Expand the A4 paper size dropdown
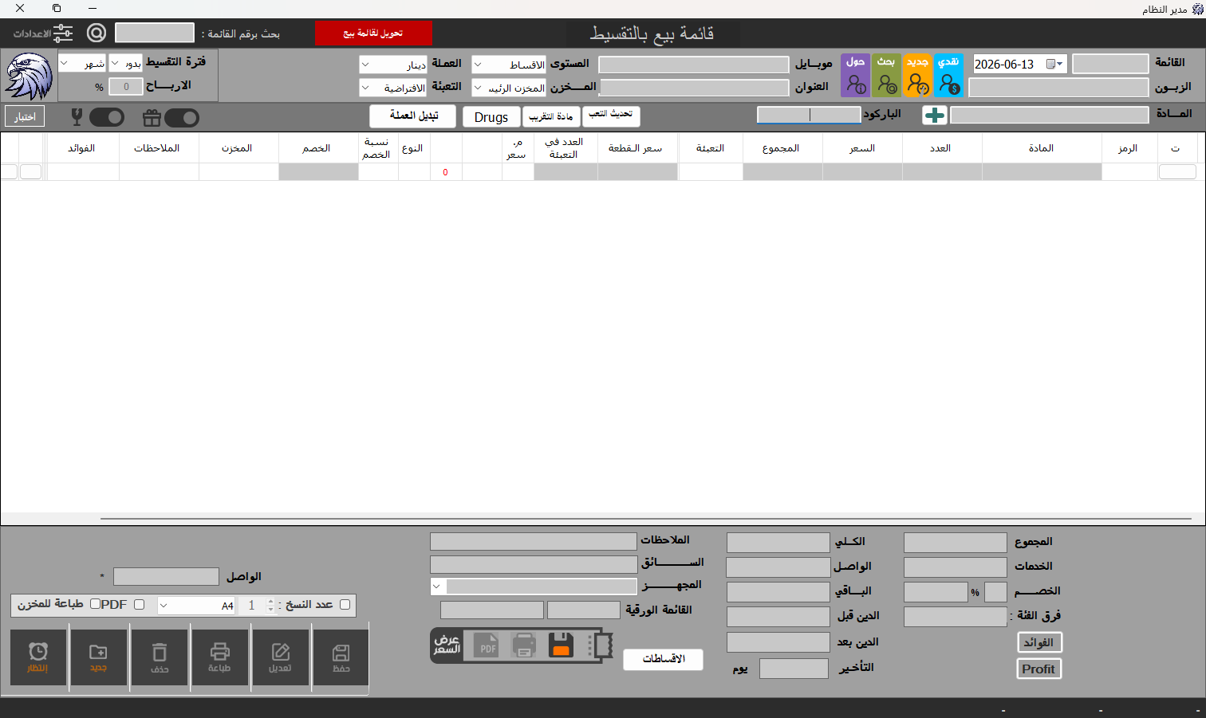The width and height of the screenshot is (1206, 718). [196, 606]
